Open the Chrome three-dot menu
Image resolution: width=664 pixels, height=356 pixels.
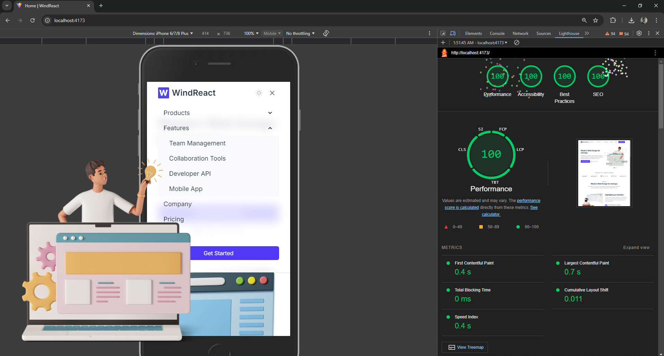click(x=656, y=20)
